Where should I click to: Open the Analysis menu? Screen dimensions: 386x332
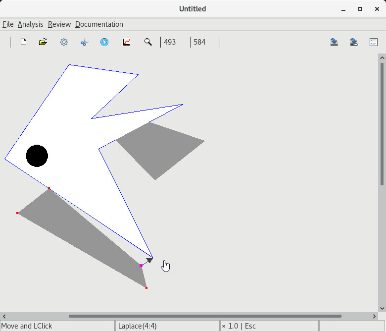pyautogui.click(x=30, y=24)
